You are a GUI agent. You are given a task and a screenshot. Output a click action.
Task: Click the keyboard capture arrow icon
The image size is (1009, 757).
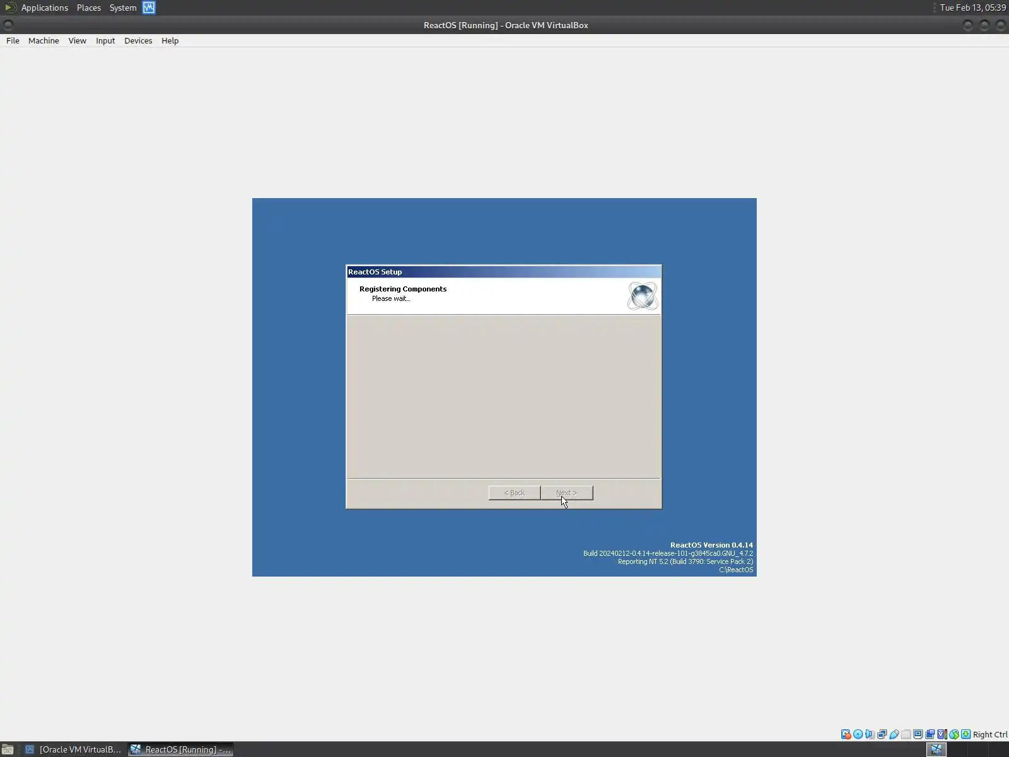point(966,734)
